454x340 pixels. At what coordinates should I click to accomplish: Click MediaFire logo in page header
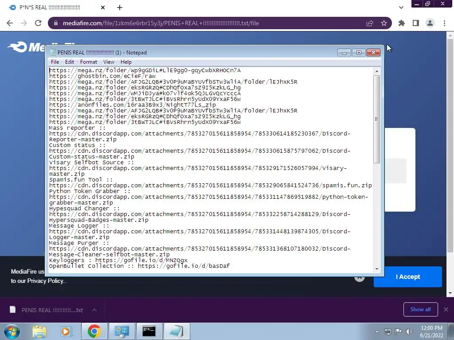tap(26, 47)
